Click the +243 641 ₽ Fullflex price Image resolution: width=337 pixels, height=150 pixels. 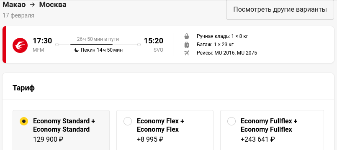(258, 140)
